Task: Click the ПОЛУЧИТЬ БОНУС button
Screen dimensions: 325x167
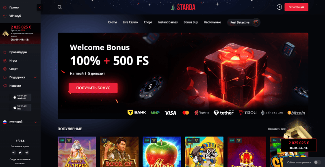Action: [x=93, y=88]
